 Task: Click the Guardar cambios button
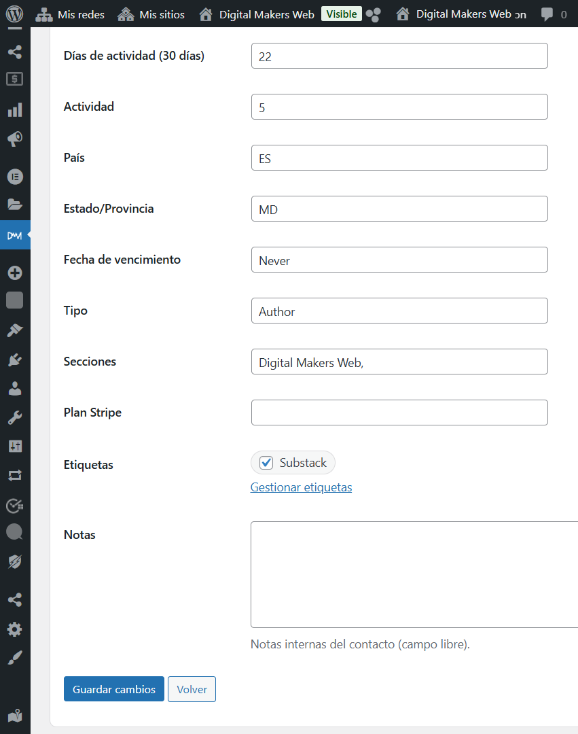tap(114, 689)
